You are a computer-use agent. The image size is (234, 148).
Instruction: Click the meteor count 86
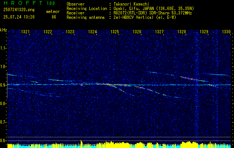coord(54,17)
